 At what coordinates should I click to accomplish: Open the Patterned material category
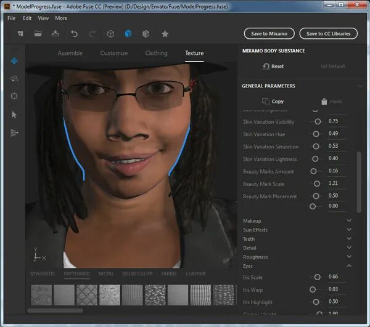pyautogui.click(x=76, y=274)
